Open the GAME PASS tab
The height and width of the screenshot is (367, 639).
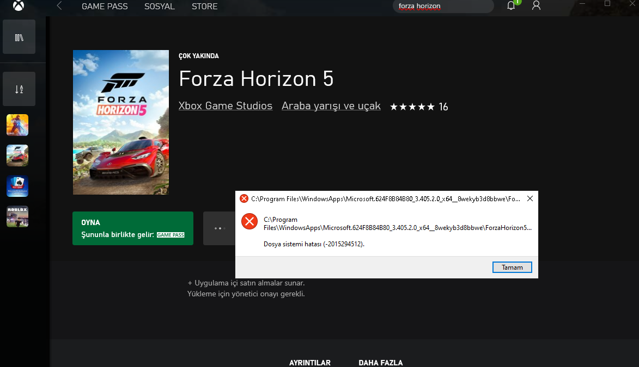point(105,7)
